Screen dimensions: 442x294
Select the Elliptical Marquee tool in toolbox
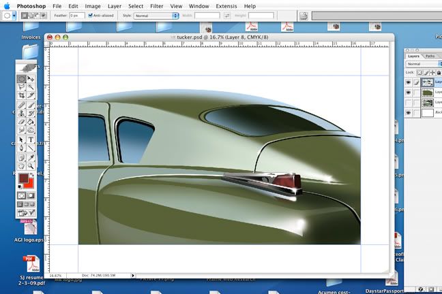tap(21, 79)
